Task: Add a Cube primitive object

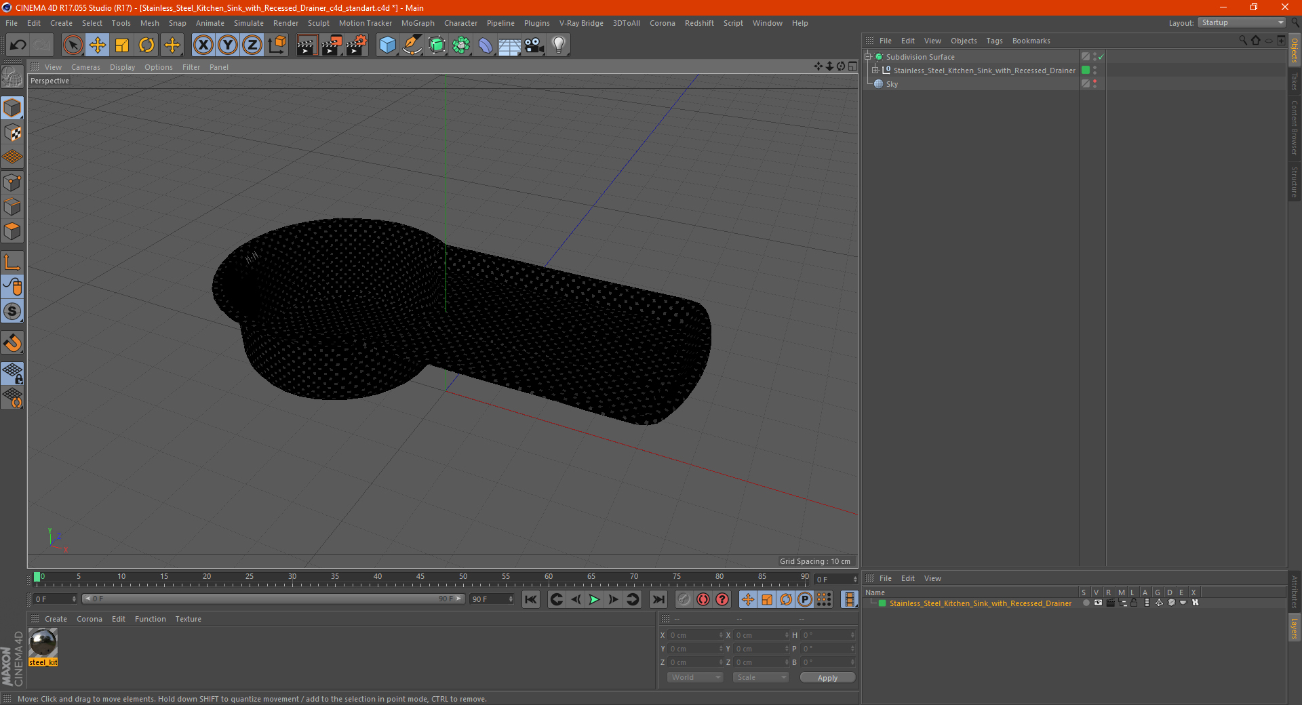Action: [387, 45]
